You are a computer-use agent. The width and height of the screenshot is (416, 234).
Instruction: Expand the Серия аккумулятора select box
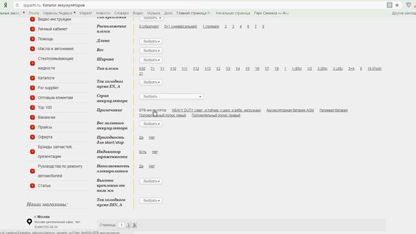pos(172,97)
